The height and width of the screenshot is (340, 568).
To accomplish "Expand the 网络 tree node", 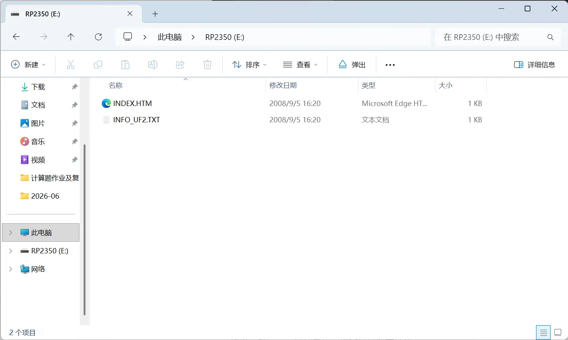I will 11,269.
